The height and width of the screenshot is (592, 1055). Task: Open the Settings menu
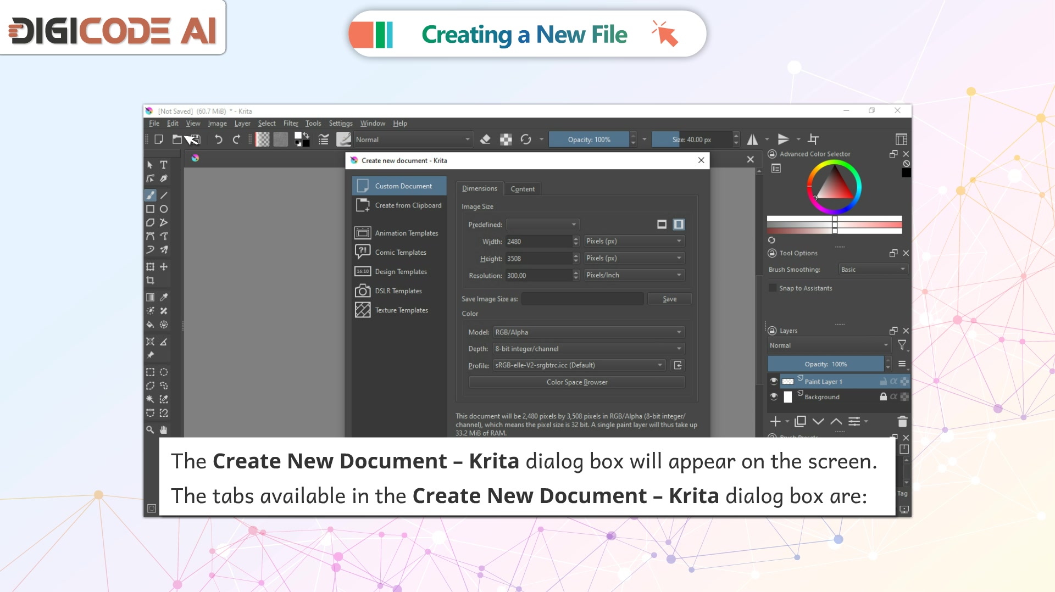click(x=341, y=124)
